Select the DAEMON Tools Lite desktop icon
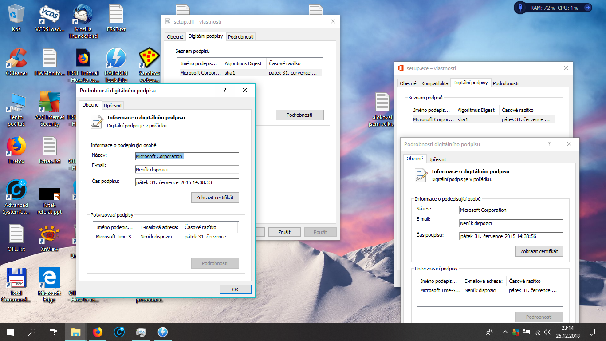Viewport: 606px width, 341px height. pyautogui.click(x=116, y=59)
